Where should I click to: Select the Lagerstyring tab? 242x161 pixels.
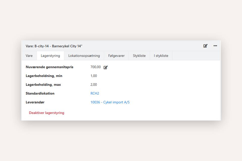click(x=50, y=56)
